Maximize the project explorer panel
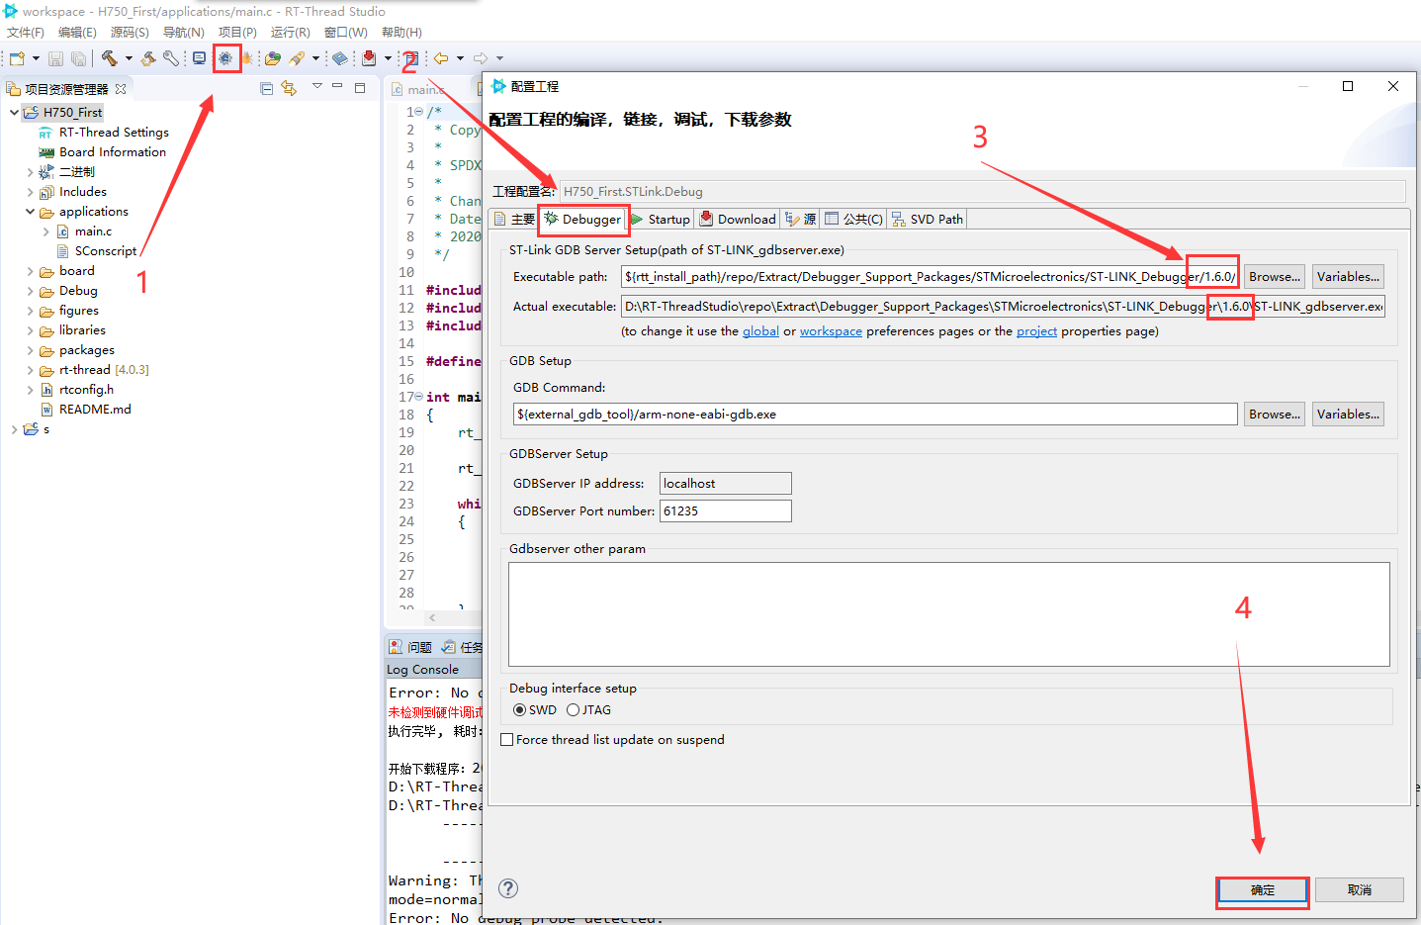 pyautogui.click(x=360, y=87)
